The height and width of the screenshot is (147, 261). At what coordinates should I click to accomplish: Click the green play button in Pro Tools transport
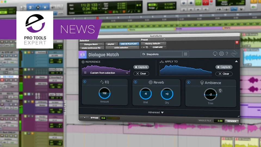(198, 2)
